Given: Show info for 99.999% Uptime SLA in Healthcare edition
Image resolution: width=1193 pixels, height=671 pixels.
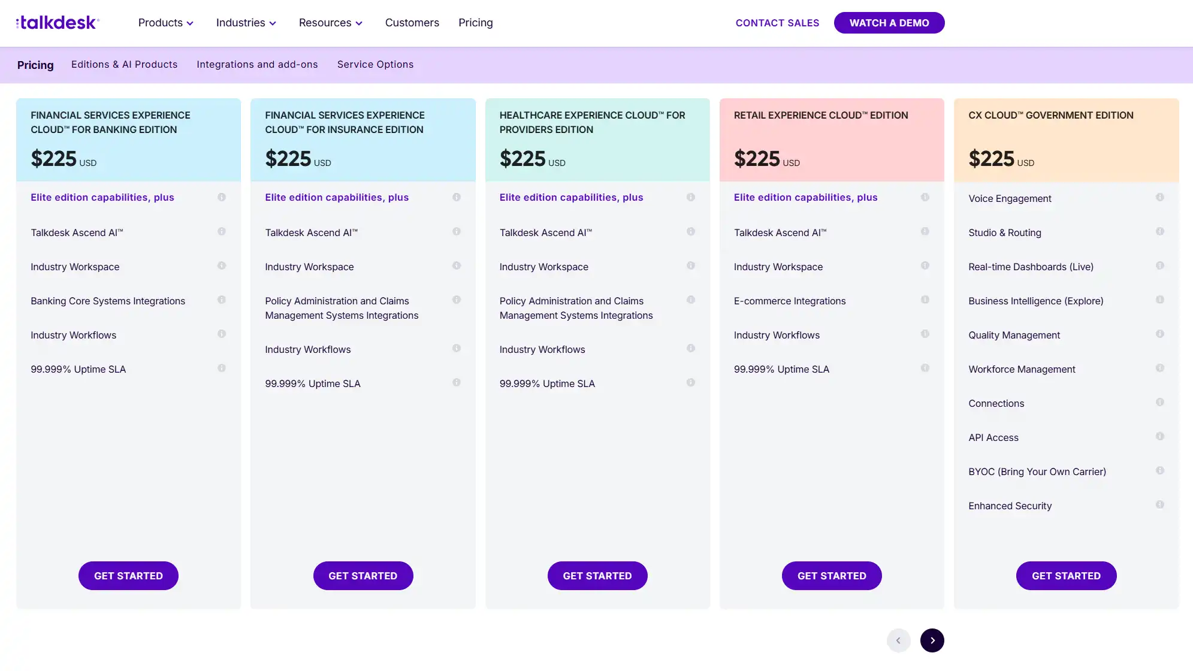Looking at the screenshot, I should (691, 382).
